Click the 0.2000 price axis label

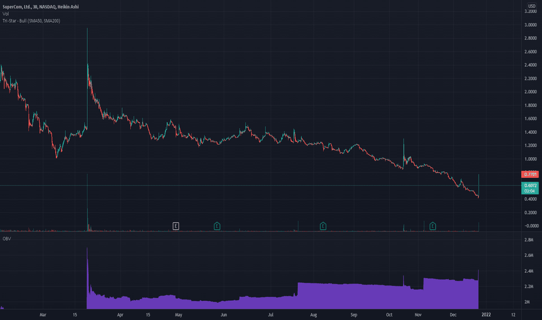(x=530, y=213)
